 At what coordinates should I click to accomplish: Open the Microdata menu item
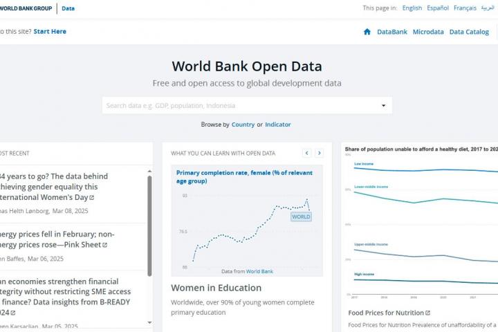tap(428, 32)
